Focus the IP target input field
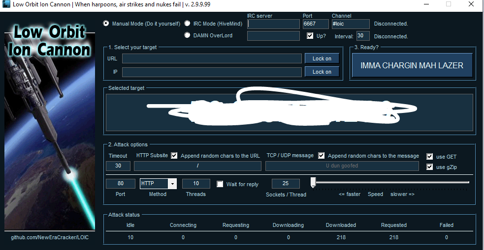Screen dimensions: 484x250 pos(212,72)
